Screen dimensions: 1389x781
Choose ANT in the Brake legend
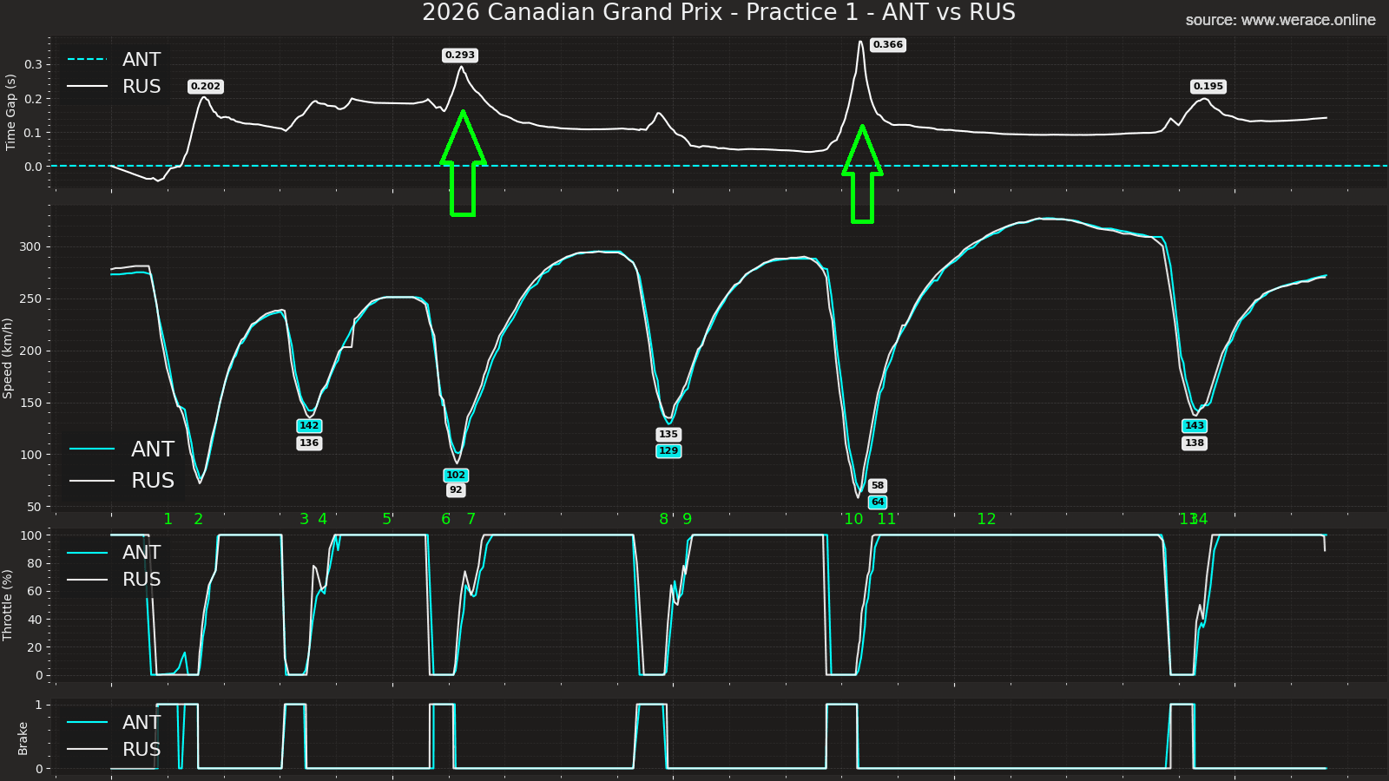tap(142, 722)
